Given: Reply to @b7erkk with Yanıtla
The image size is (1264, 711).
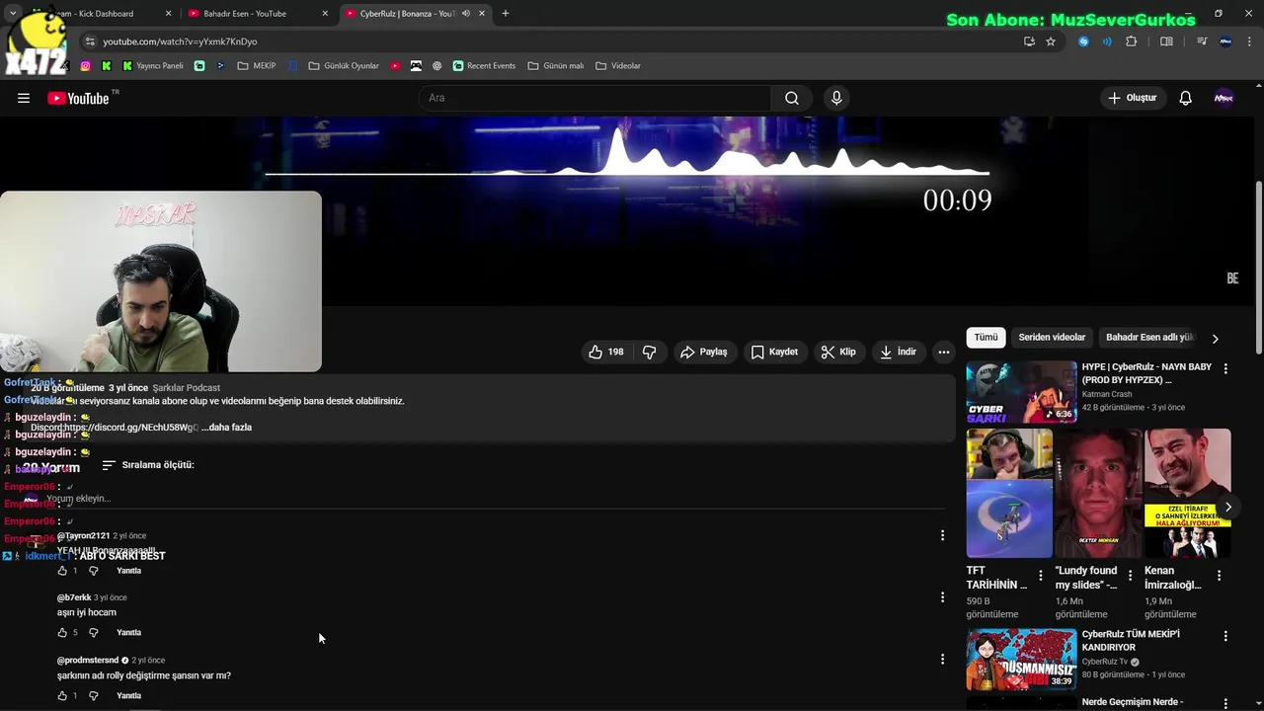Looking at the screenshot, I should [129, 633].
